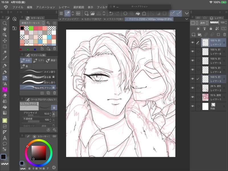Adjust brush opacity stepper arrows
This screenshot has height=171, width=228.
50,120
